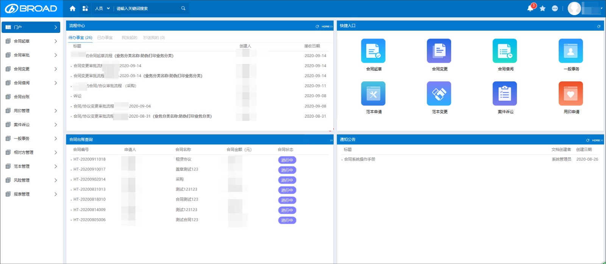Open the 范本申请 quick entry icon
This screenshot has height=264, width=606.
pyautogui.click(x=373, y=93)
